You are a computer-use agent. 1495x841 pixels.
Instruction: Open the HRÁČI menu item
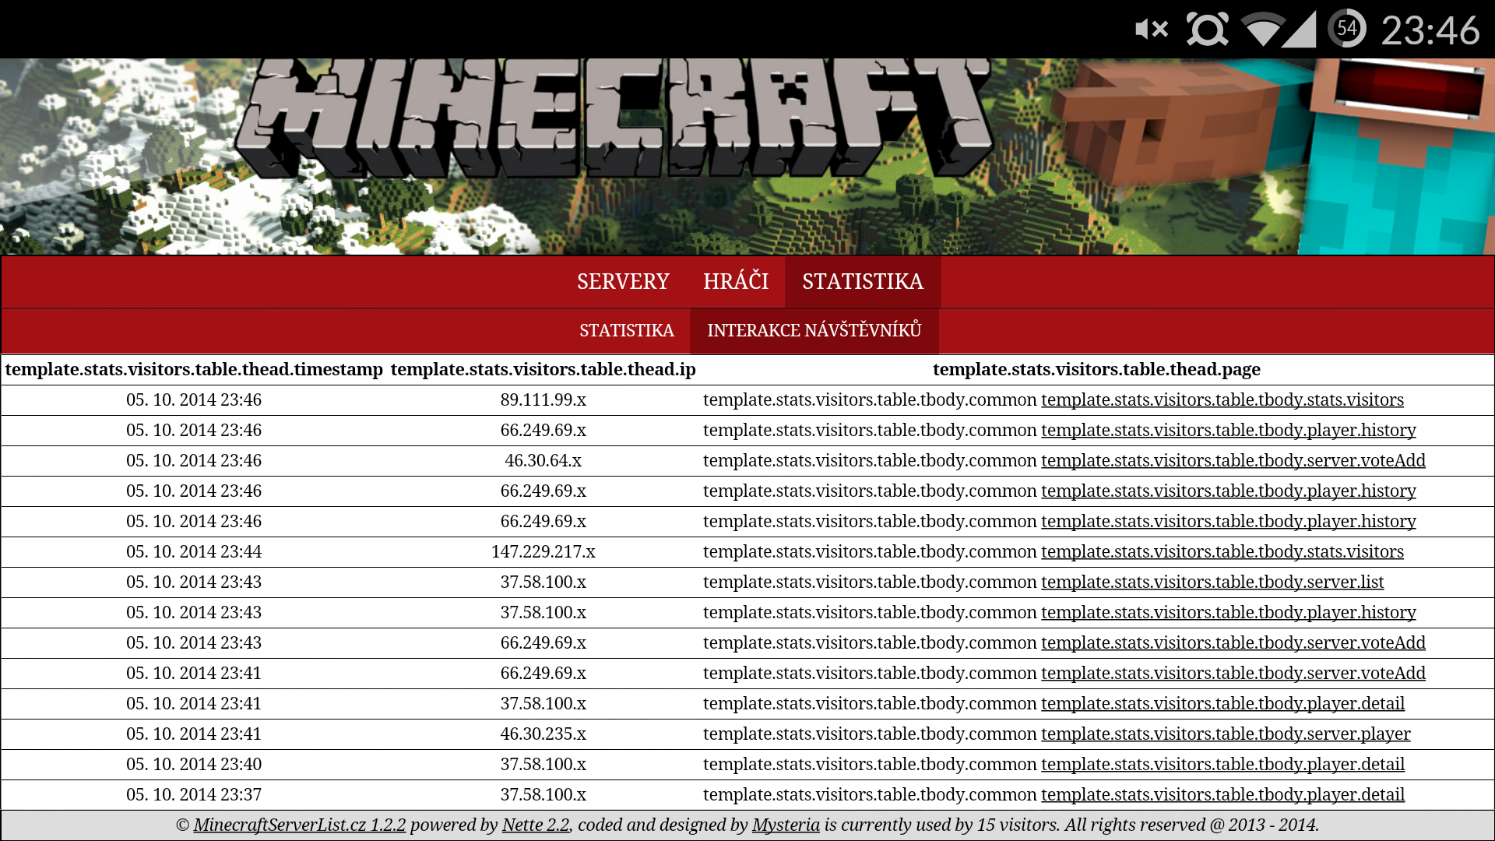(x=736, y=281)
